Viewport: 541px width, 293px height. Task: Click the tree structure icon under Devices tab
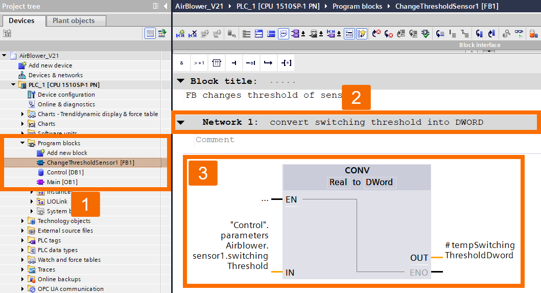click(7, 34)
